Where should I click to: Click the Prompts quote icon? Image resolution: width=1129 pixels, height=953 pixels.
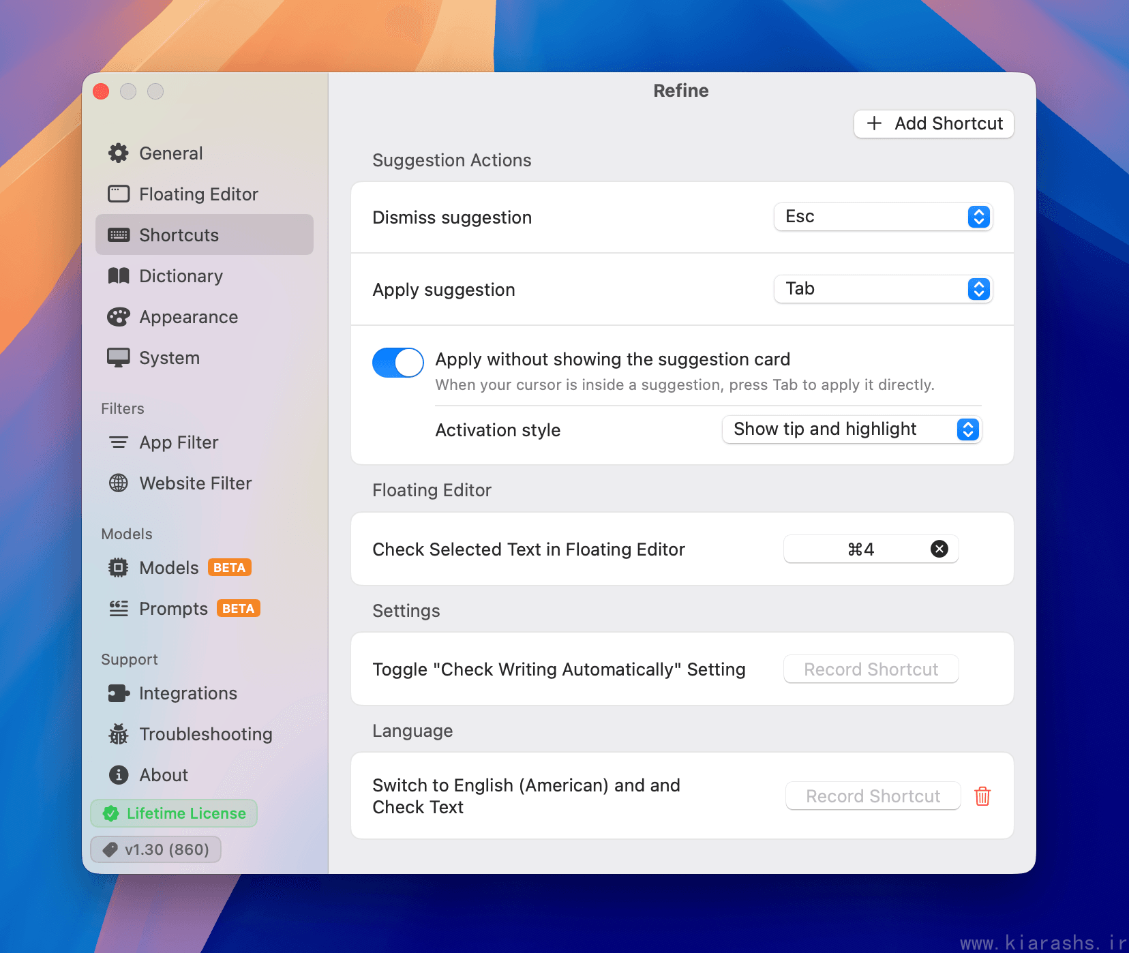point(119,609)
